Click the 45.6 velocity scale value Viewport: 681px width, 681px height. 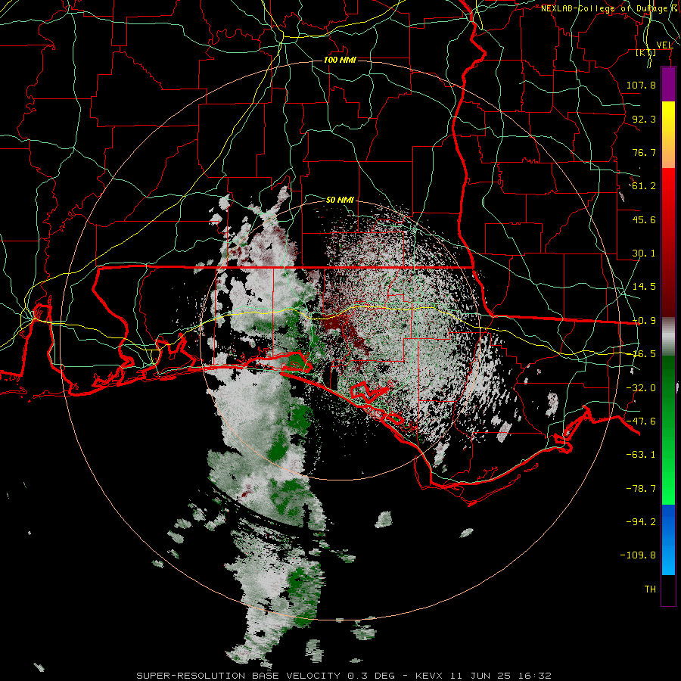[644, 219]
